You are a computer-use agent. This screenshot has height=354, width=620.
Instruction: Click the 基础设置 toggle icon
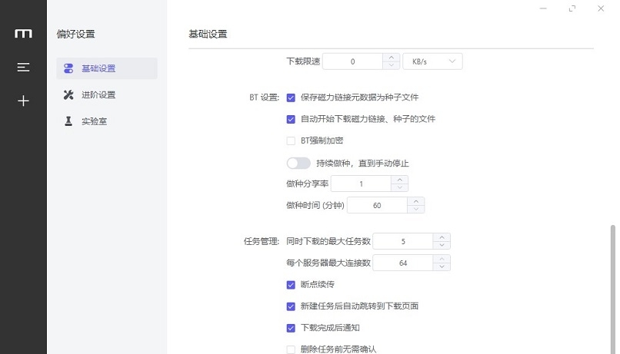pyautogui.click(x=68, y=68)
